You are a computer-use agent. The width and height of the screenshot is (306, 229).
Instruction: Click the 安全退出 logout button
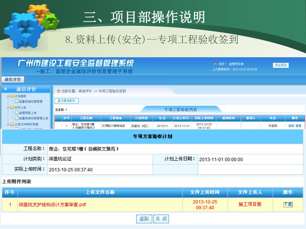[281, 65]
